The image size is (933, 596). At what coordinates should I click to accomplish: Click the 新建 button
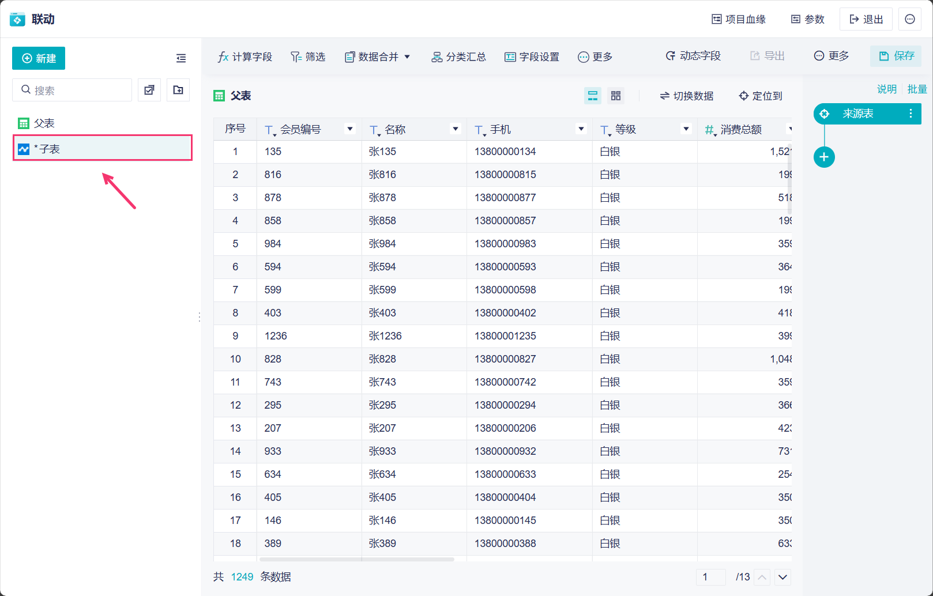tap(39, 58)
